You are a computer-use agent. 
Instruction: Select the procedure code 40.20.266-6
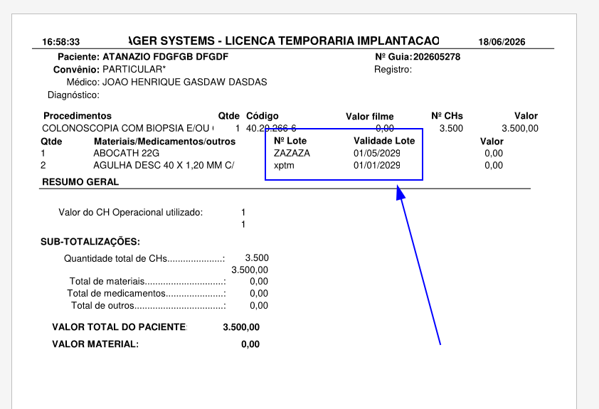coord(271,128)
